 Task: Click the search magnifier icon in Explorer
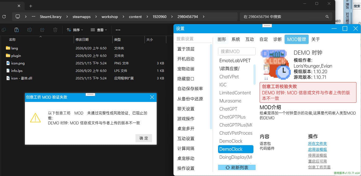(x=327, y=17)
